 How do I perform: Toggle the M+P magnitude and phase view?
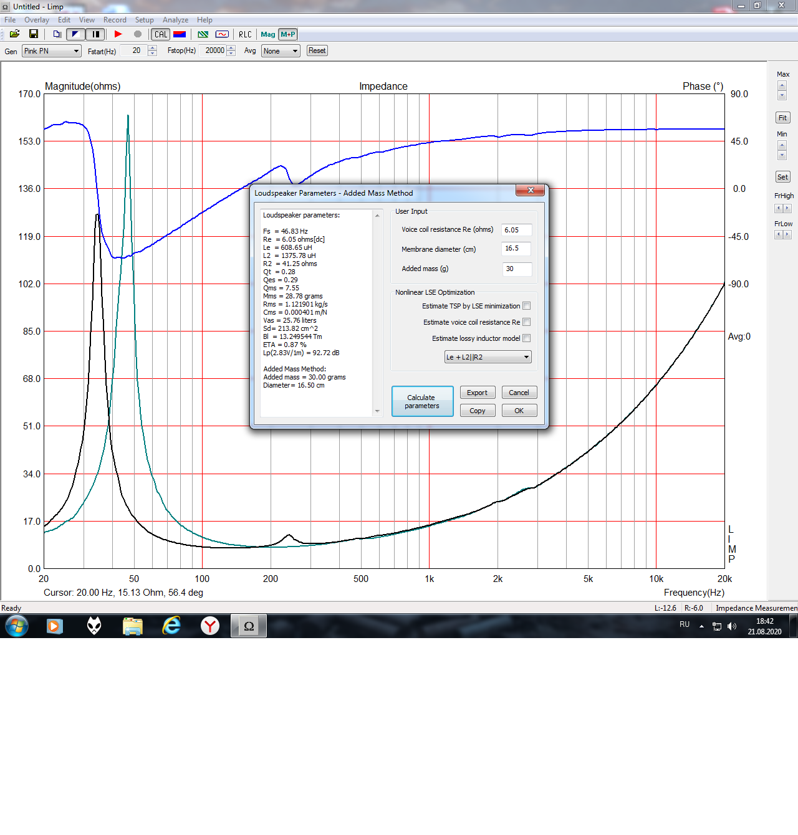(288, 34)
